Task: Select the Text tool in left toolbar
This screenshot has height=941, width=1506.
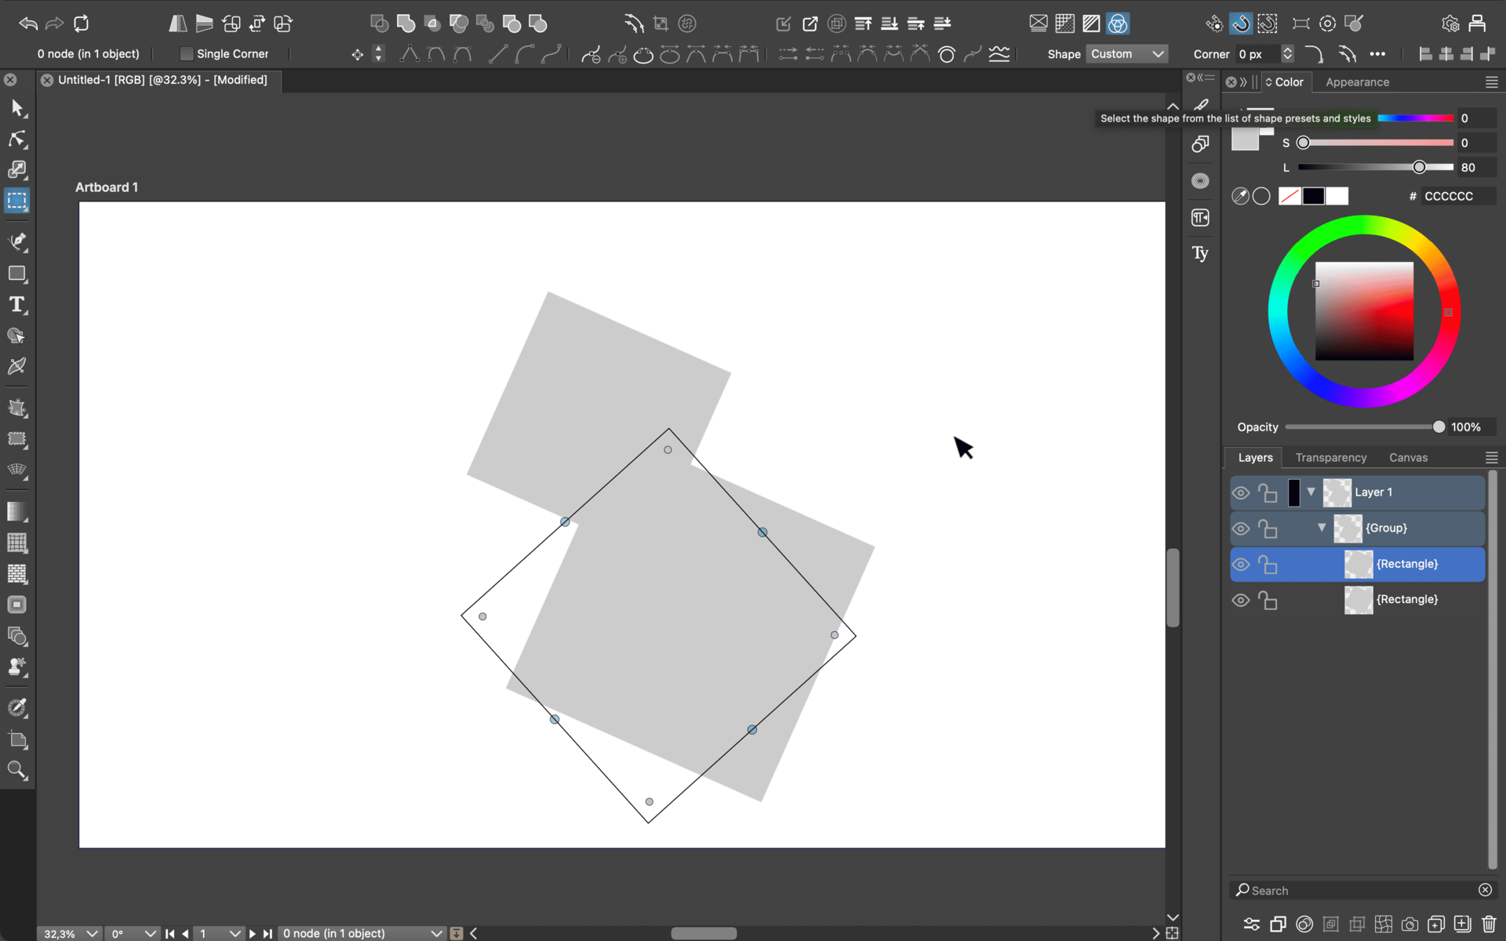Action: click(16, 305)
